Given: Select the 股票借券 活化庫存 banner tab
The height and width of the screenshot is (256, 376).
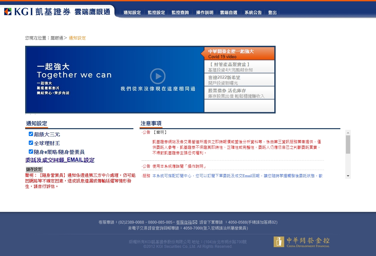Looking at the screenshot, I should (x=239, y=93).
